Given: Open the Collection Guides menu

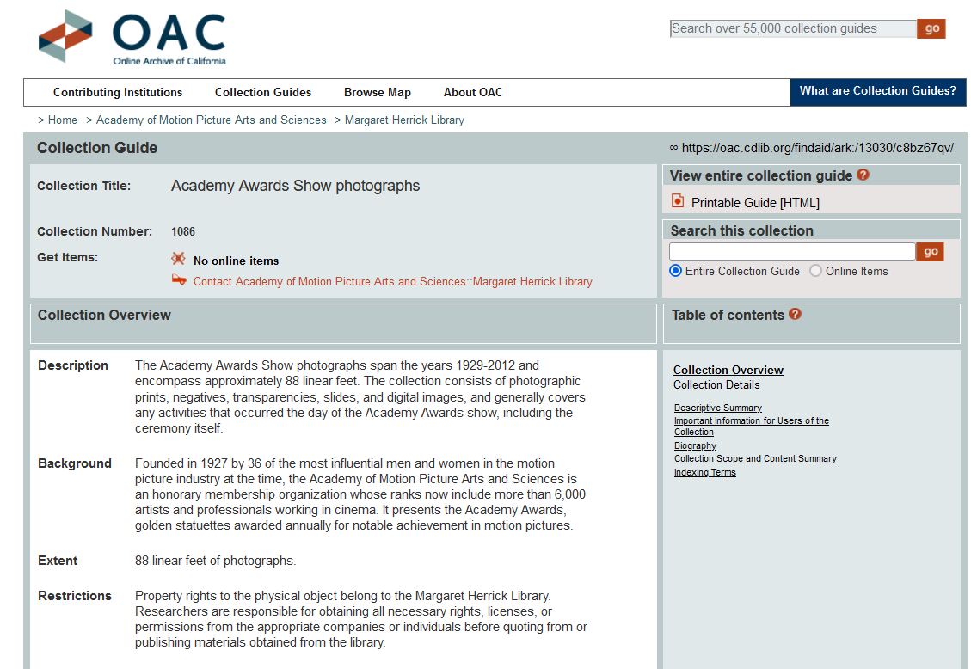Looking at the screenshot, I should [x=263, y=92].
